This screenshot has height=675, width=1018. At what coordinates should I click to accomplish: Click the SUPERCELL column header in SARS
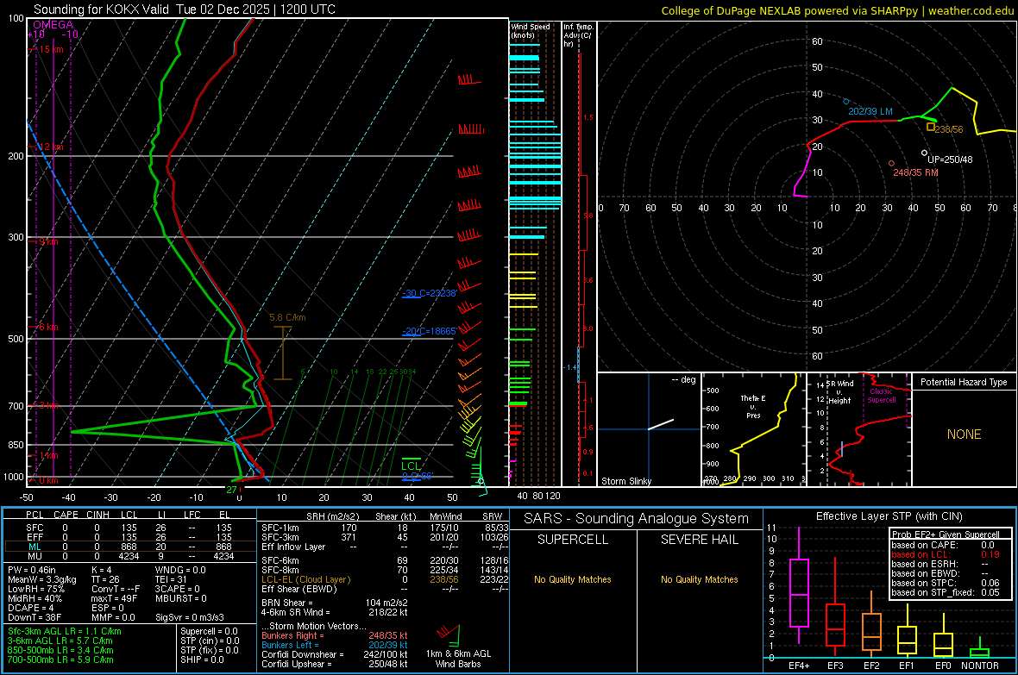[573, 540]
